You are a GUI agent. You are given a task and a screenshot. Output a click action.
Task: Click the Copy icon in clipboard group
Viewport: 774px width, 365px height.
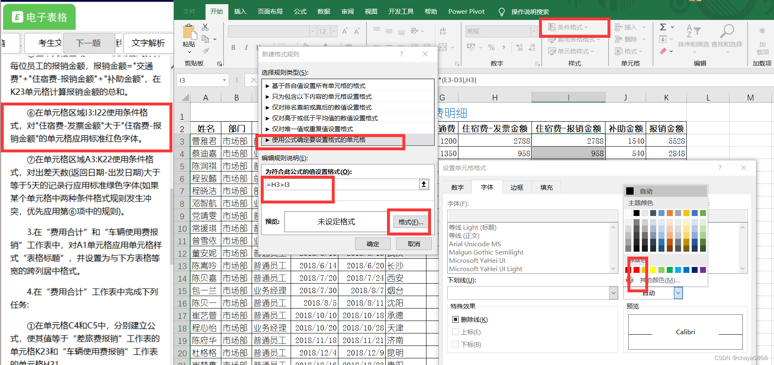(205, 39)
